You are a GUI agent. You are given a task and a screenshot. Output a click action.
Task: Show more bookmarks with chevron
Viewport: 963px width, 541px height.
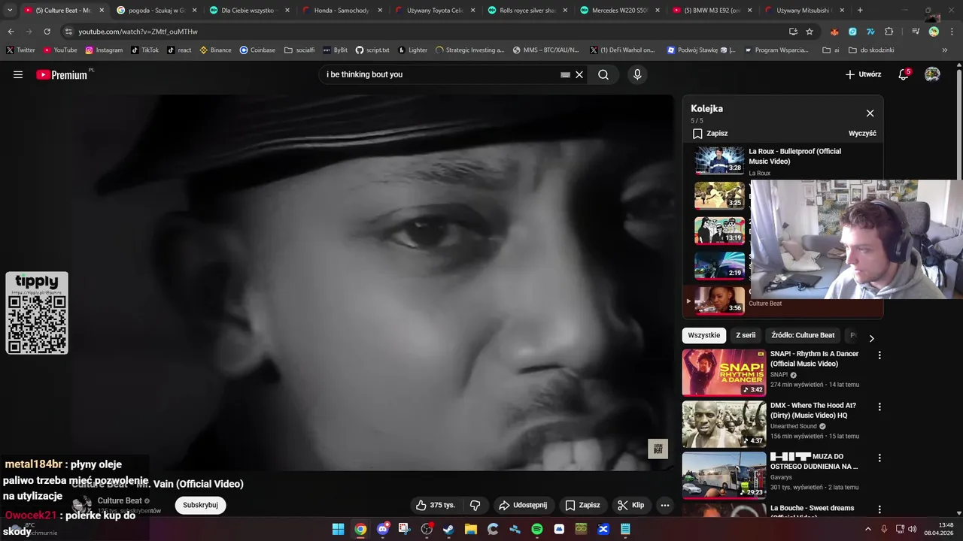coord(945,50)
